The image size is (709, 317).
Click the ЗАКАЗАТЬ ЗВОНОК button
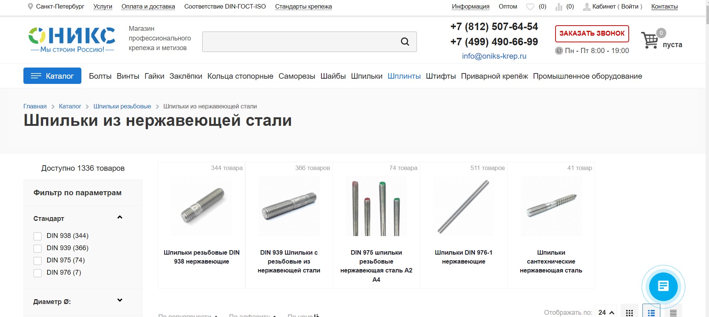click(x=592, y=33)
